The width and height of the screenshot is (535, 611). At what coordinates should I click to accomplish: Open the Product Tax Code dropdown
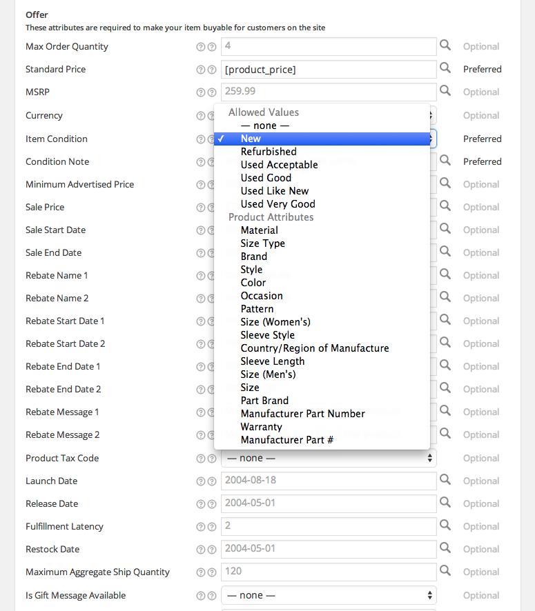329,458
